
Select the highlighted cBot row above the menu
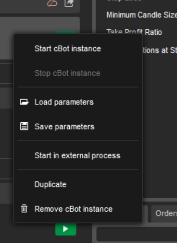point(40,38)
